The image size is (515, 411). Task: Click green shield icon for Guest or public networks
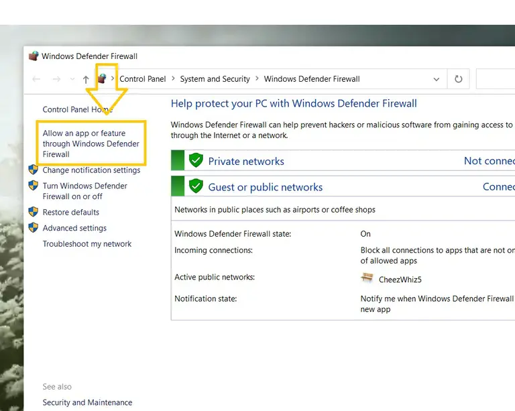(196, 186)
